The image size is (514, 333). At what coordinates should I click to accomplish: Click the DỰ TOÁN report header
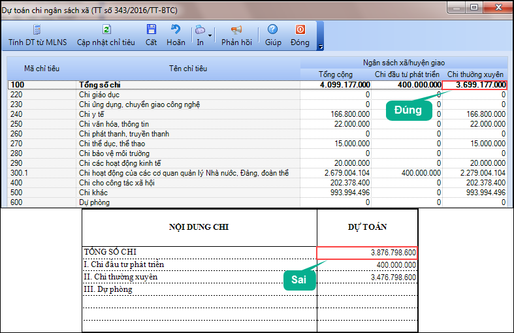click(367, 227)
